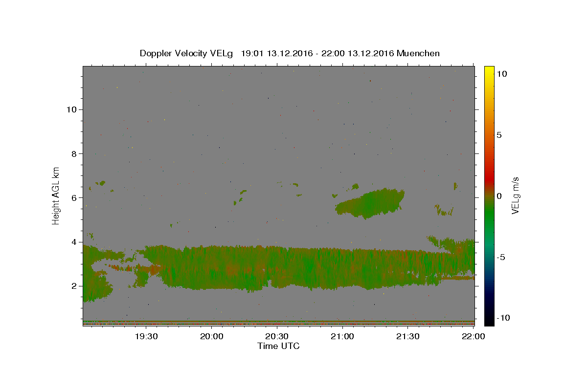Click the 21:00 time axis label

coord(342,337)
